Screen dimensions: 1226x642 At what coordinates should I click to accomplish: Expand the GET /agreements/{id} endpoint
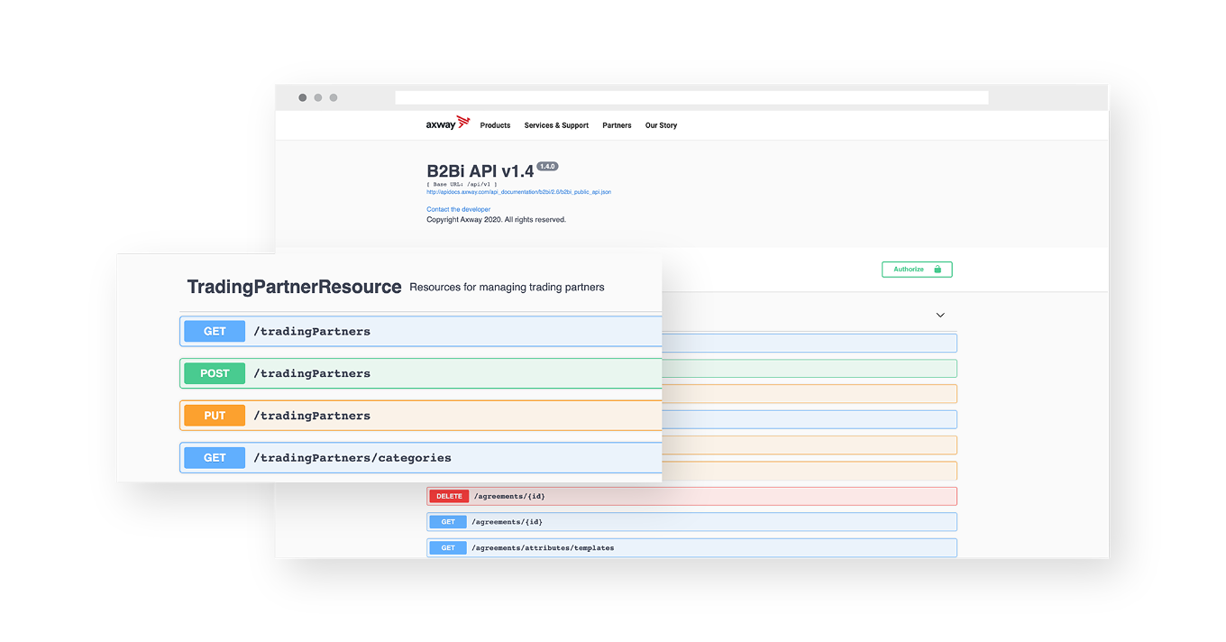pyautogui.click(x=691, y=522)
